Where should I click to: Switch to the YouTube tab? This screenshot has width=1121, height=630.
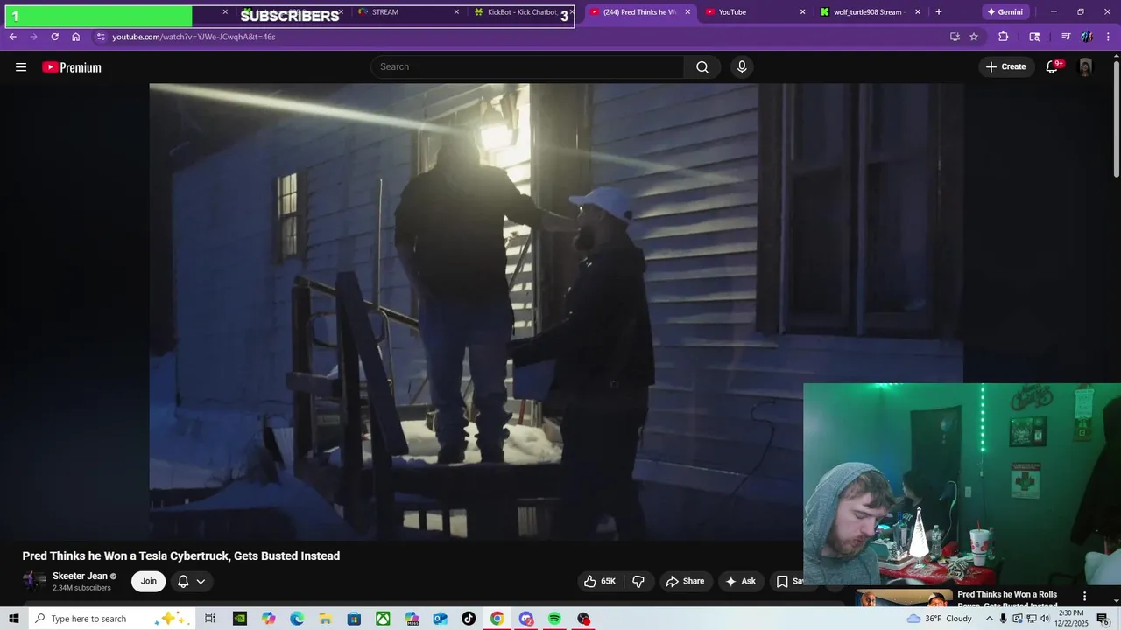click(x=753, y=12)
